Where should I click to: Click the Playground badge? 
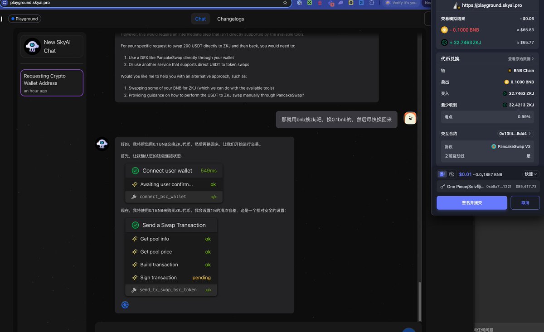(24, 19)
